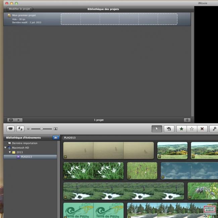This screenshot has height=218, width=218.
Task: Click the Bibliothèque des projets title
Action: point(103,9)
